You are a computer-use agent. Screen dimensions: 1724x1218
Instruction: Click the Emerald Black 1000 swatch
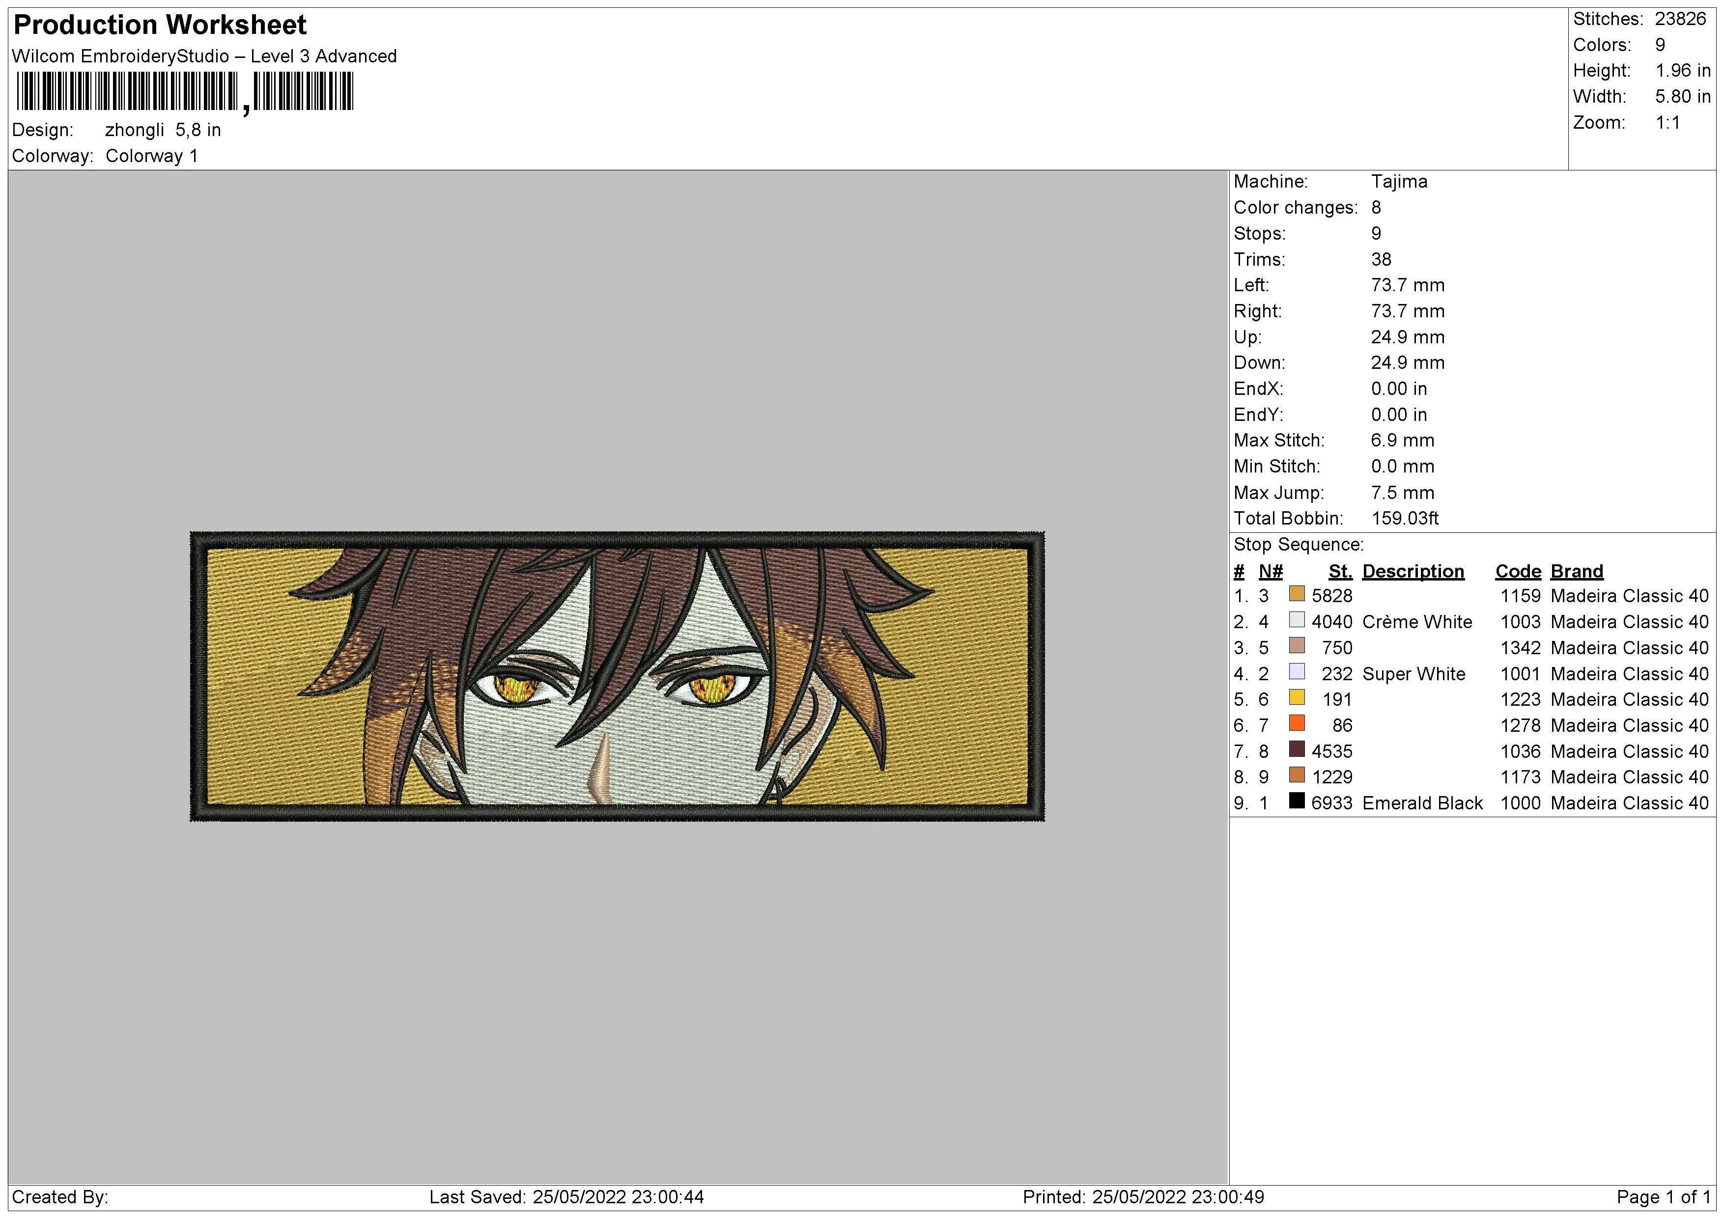[1297, 801]
